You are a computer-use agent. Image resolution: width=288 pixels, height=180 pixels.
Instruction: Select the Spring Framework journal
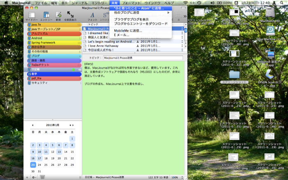[x=54, y=43]
